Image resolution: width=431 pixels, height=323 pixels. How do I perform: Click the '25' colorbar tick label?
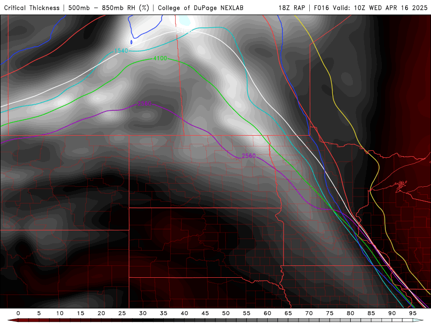122,313
